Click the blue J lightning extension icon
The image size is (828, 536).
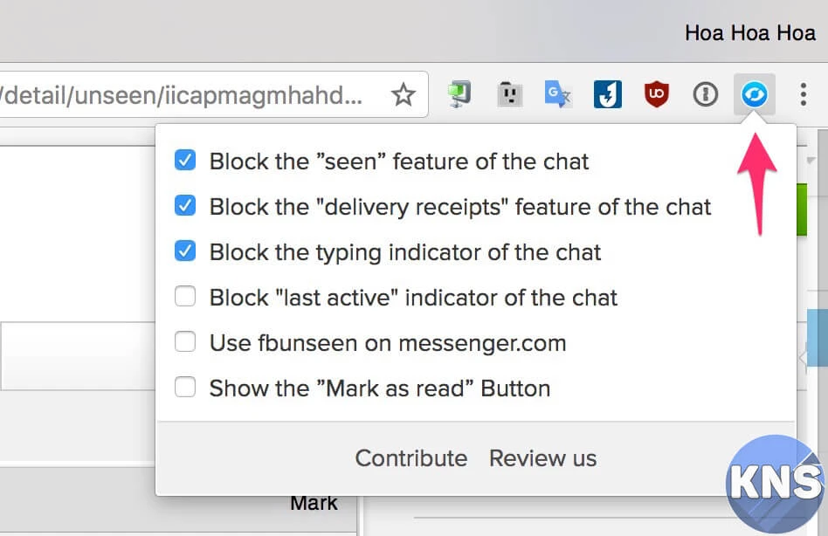click(608, 94)
